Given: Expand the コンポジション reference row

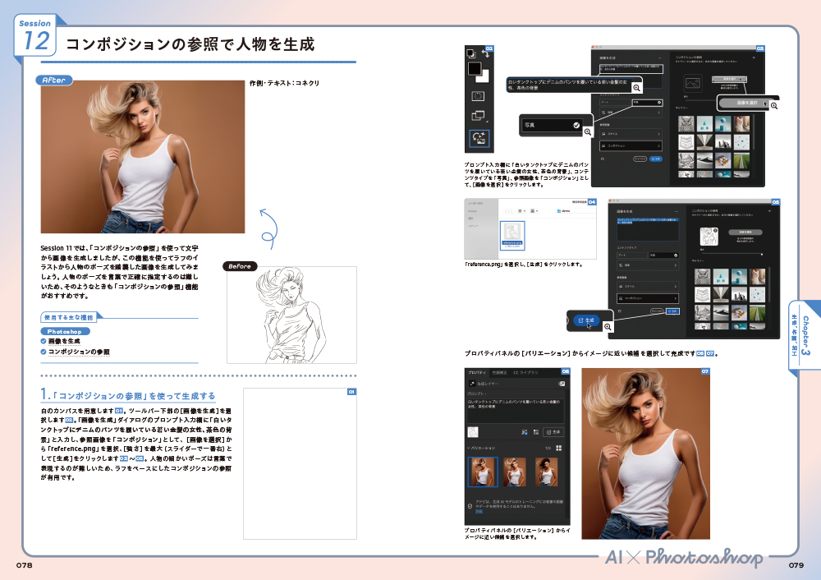Looking at the screenshot, I should tap(630, 145).
